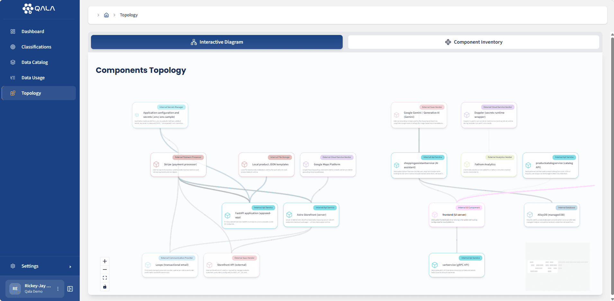The width and height of the screenshot is (614, 301).
Task: Click Storefront API external cube icon
Action: pos(209,265)
